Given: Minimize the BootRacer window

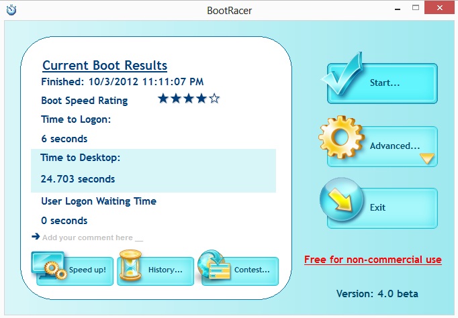Looking at the screenshot, I should coord(398,9).
